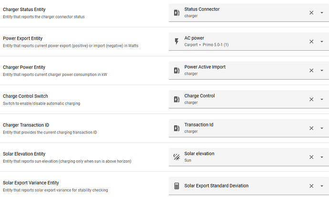The width and height of the screenshot is (329, 197).
Task: Remove the Transaction Id entity selection
Action: pos(311,128)
